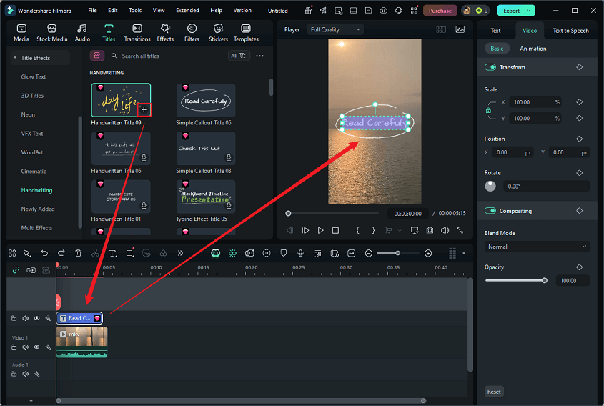Click the player volume speaker icon
Image resolution: width=604 pixels, height=406 pixels.
click(x=445, y=230)
